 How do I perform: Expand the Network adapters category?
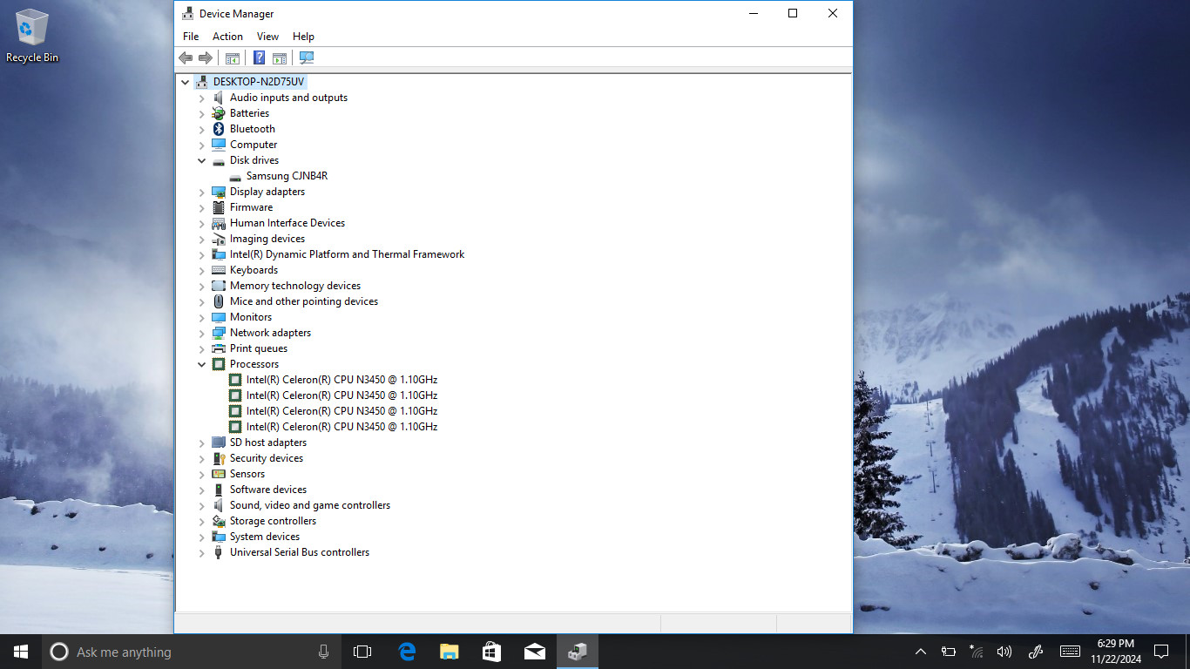(202, 333)
